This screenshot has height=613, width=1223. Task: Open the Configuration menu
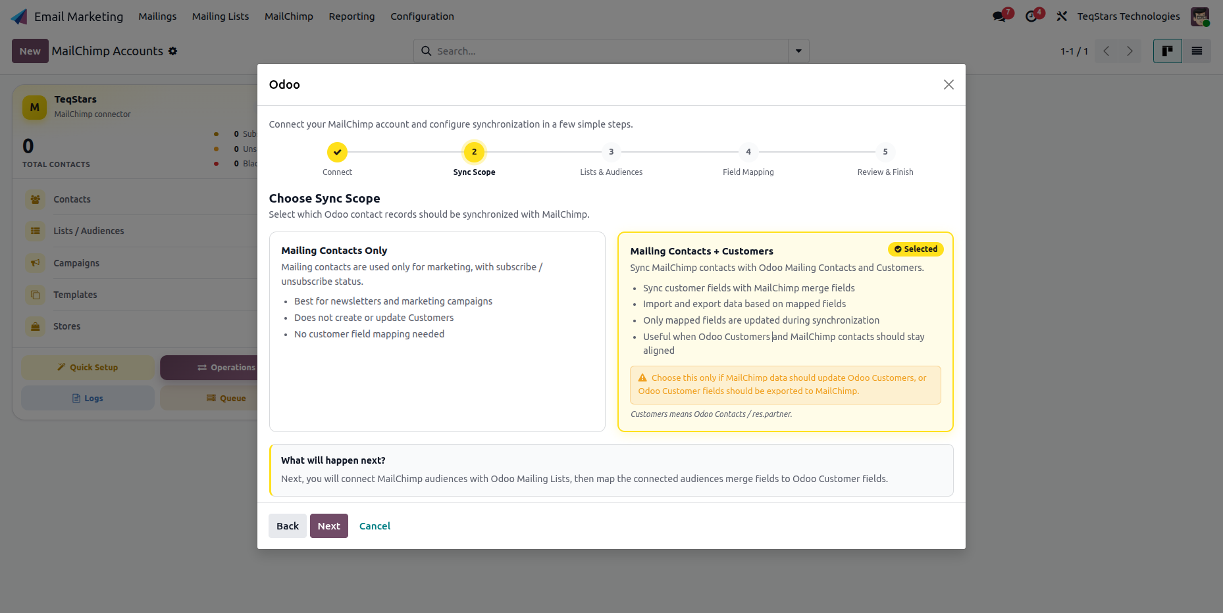coord(422,16)
